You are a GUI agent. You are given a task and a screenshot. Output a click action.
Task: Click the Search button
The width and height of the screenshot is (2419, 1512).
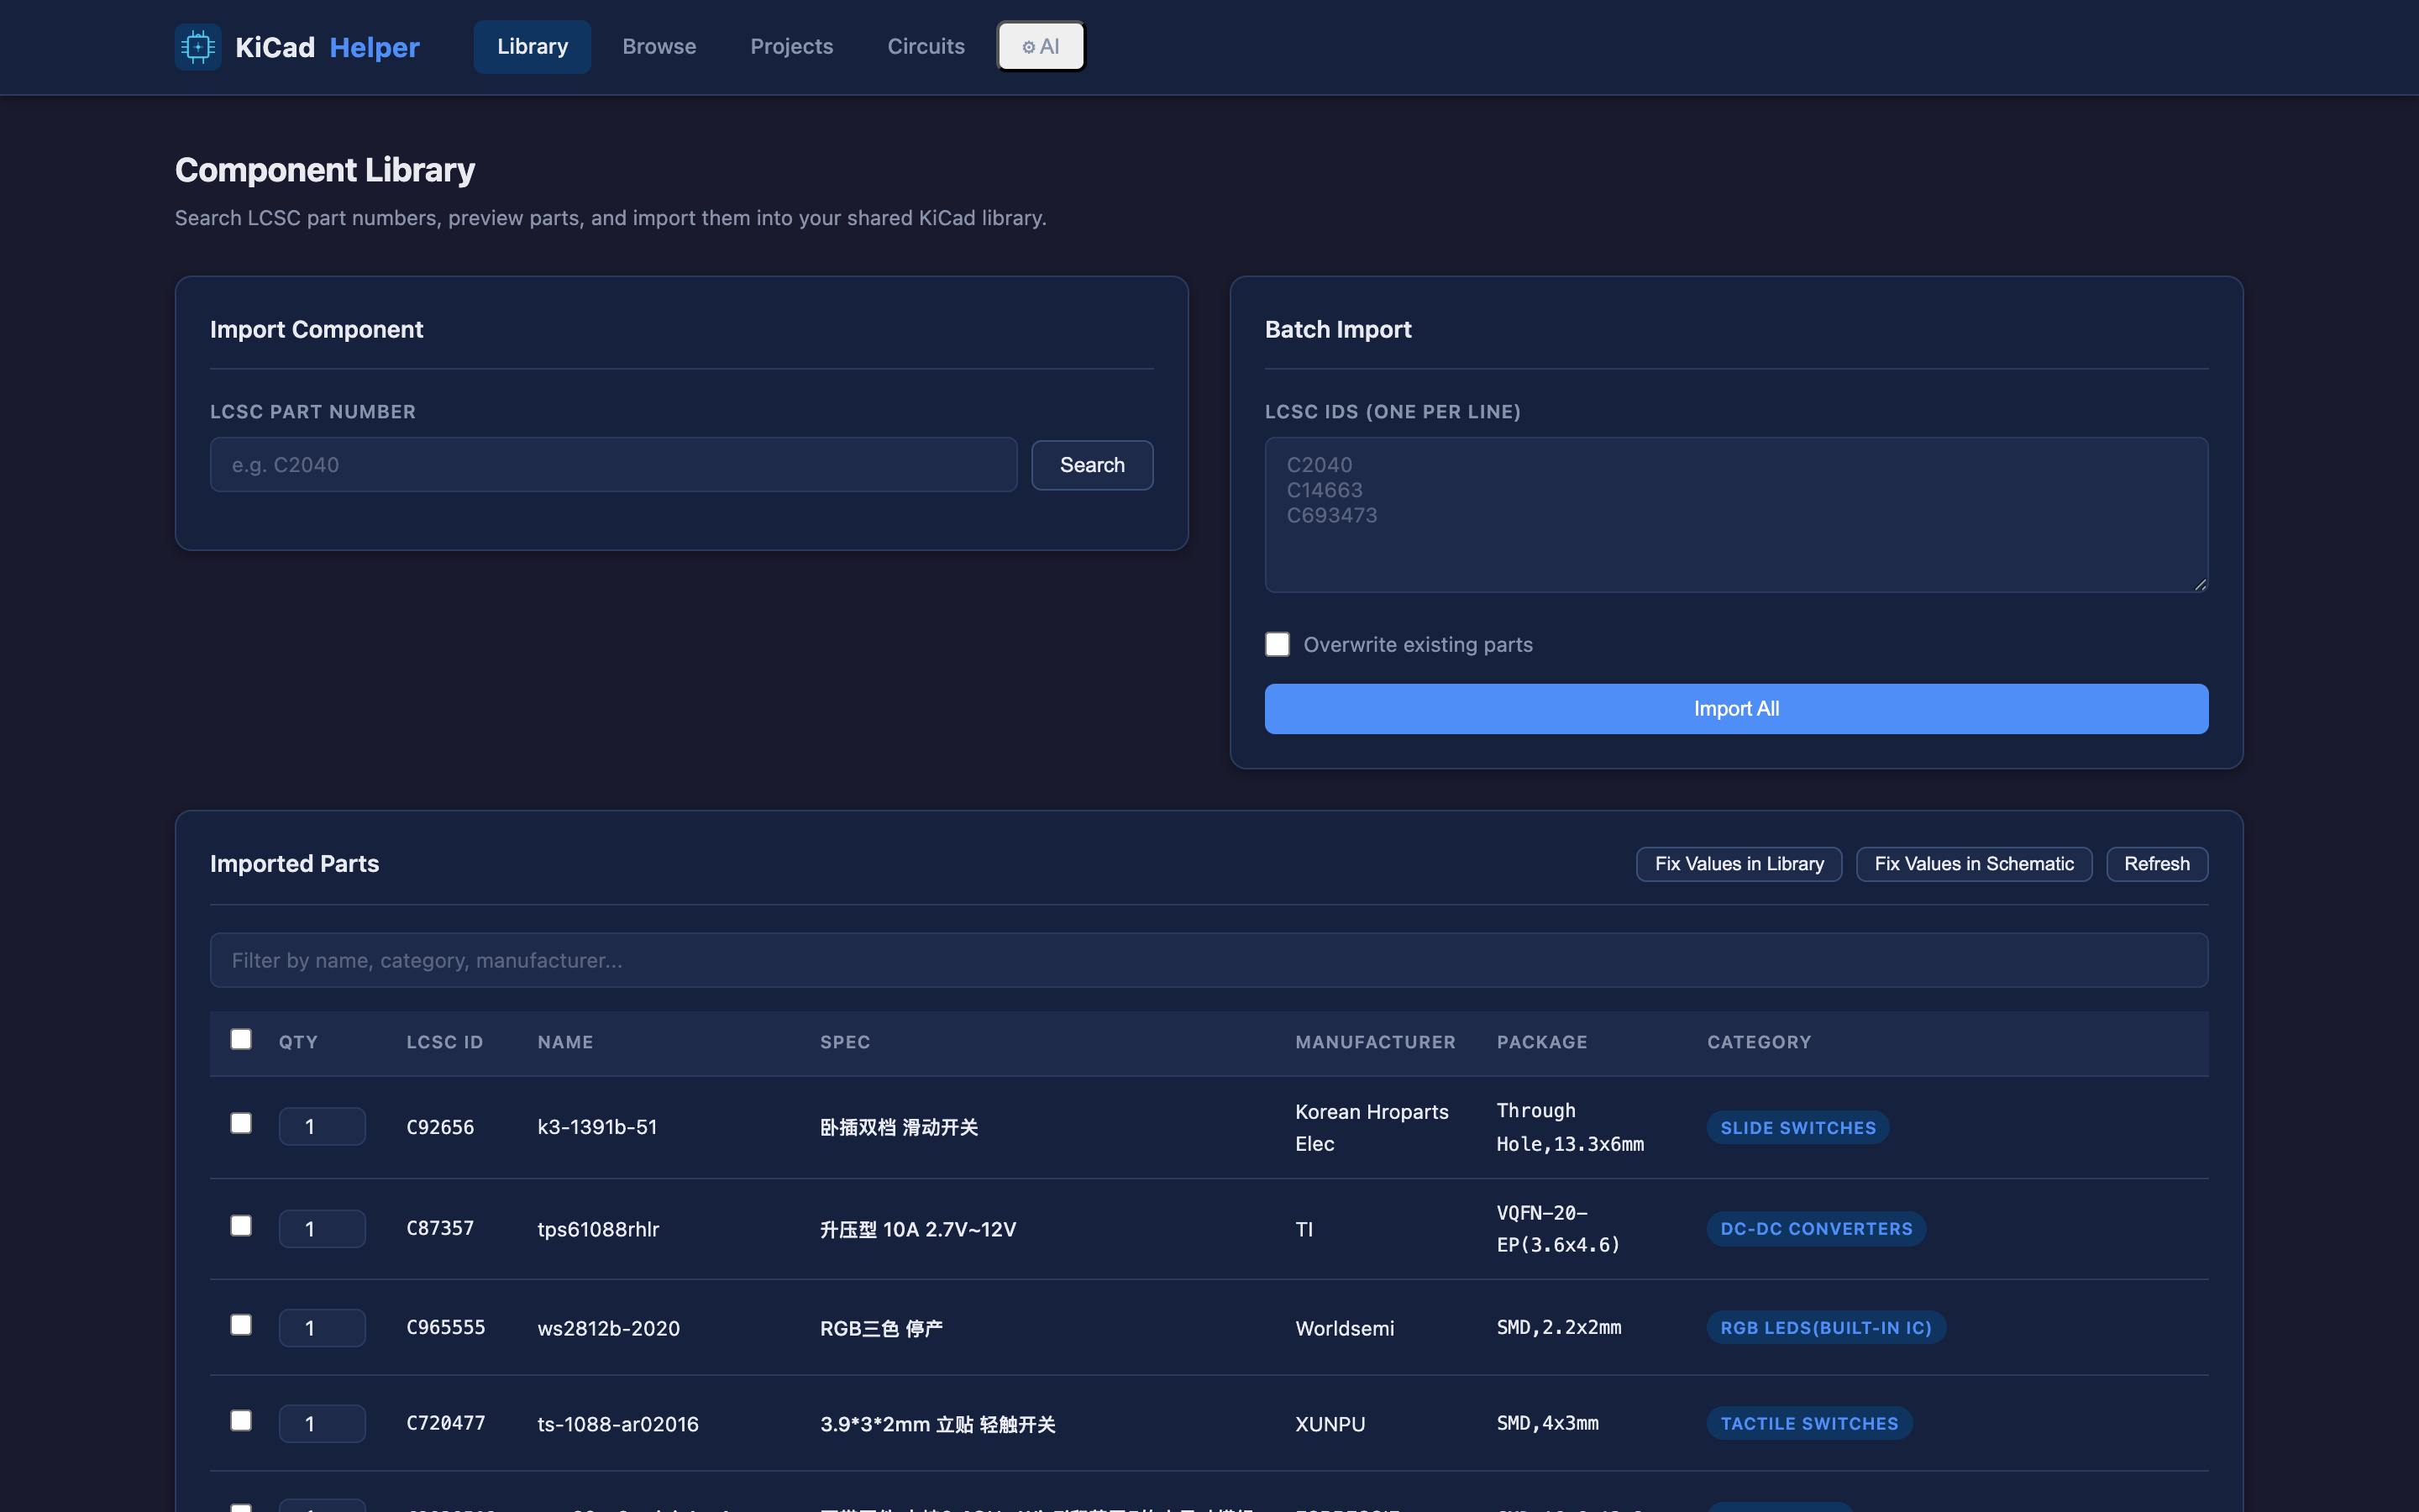(x=1092, y=465)
